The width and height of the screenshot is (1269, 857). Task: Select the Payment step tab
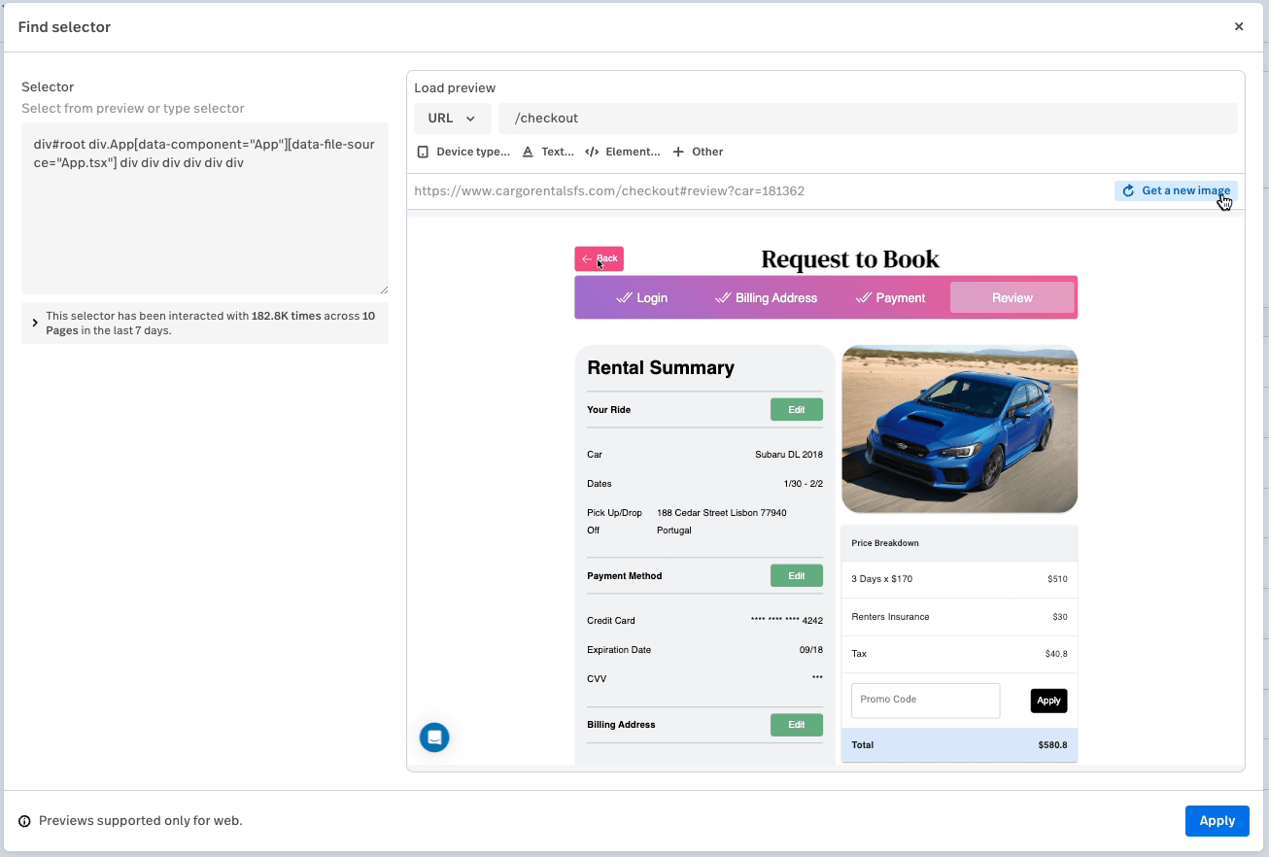(891, 298)
